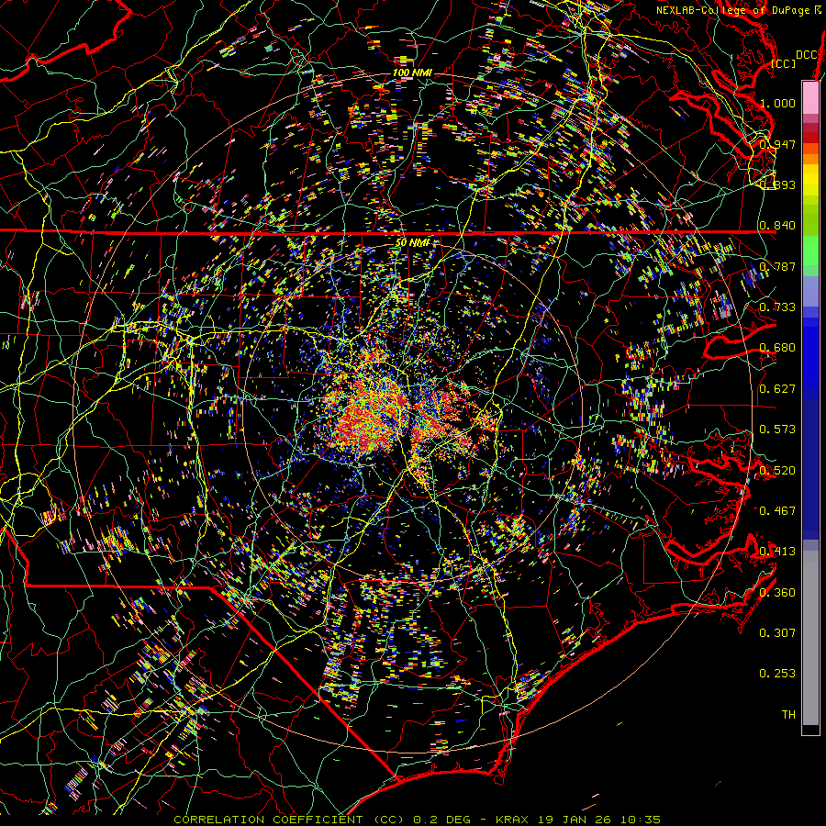Click the 0.520 legend value
Viewport: 826px width, 826px height.
click(777, 471)
